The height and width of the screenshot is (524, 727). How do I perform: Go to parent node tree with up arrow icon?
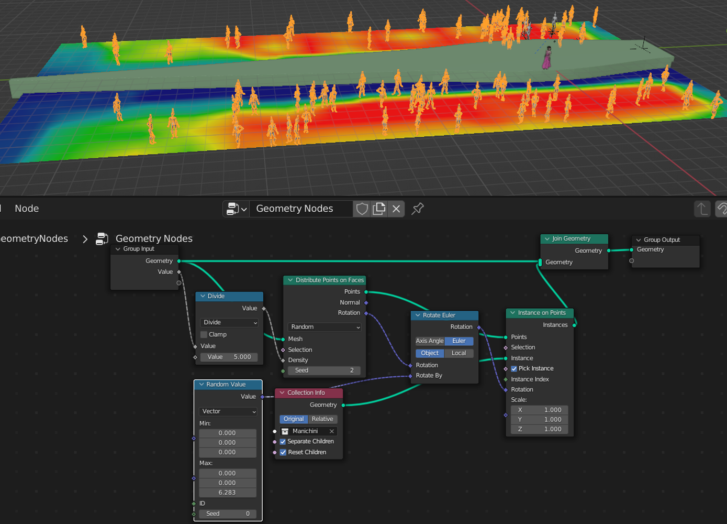(x=702, y=209)
